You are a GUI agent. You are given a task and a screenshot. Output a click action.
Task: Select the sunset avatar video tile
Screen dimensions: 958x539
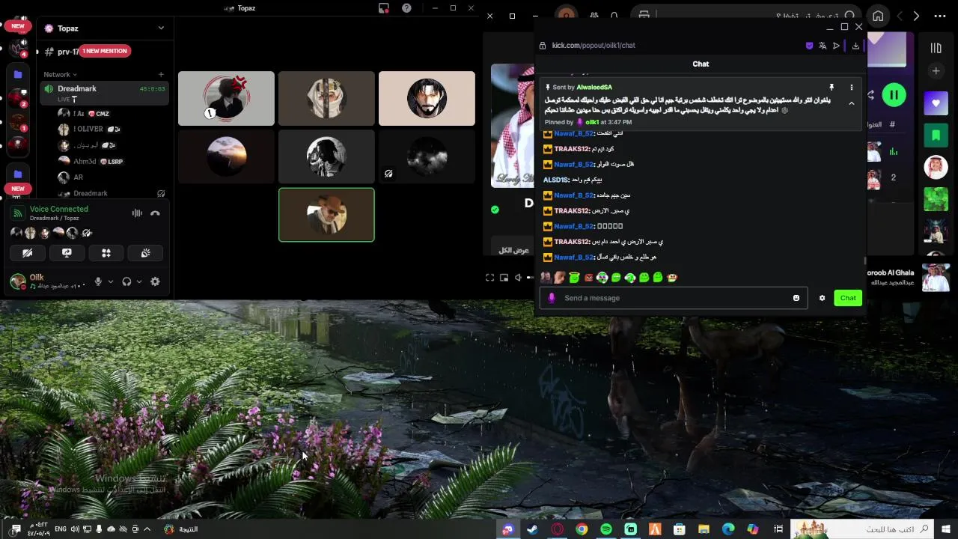pos(226,156)
